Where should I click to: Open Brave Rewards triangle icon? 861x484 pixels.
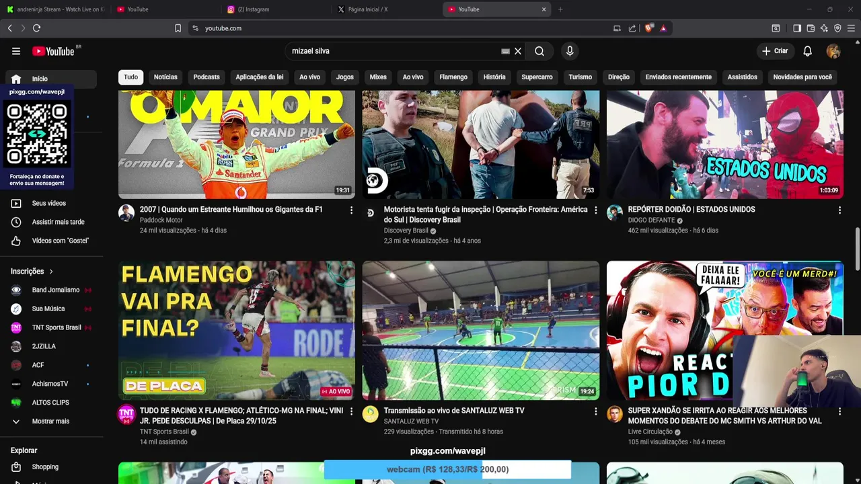663,28
